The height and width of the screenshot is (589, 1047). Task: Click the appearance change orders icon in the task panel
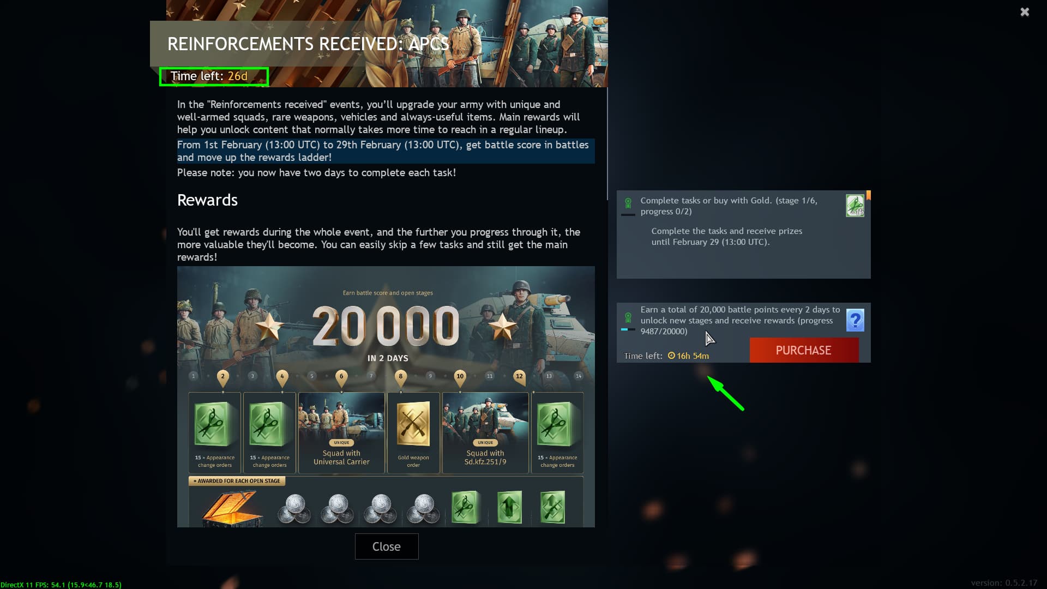[x=855, y=206]
